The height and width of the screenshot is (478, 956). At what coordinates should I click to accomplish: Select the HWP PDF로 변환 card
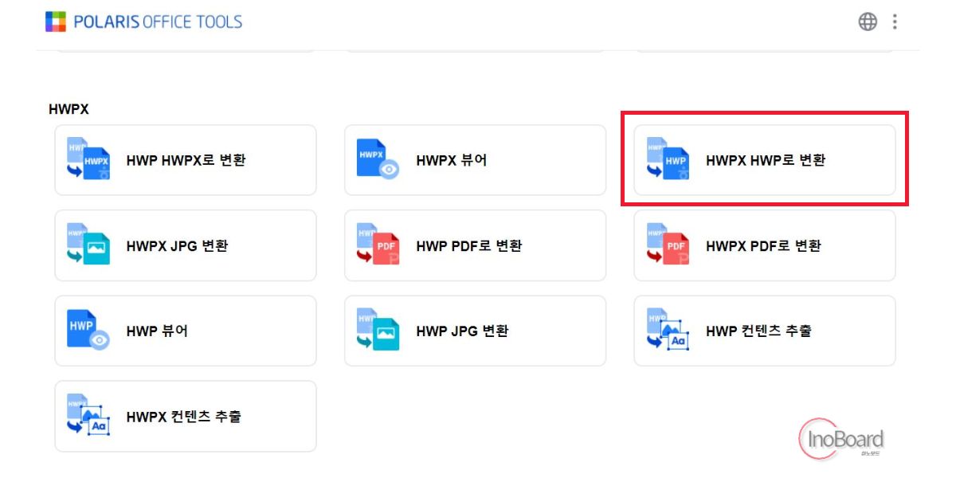(x=475, y=245)
